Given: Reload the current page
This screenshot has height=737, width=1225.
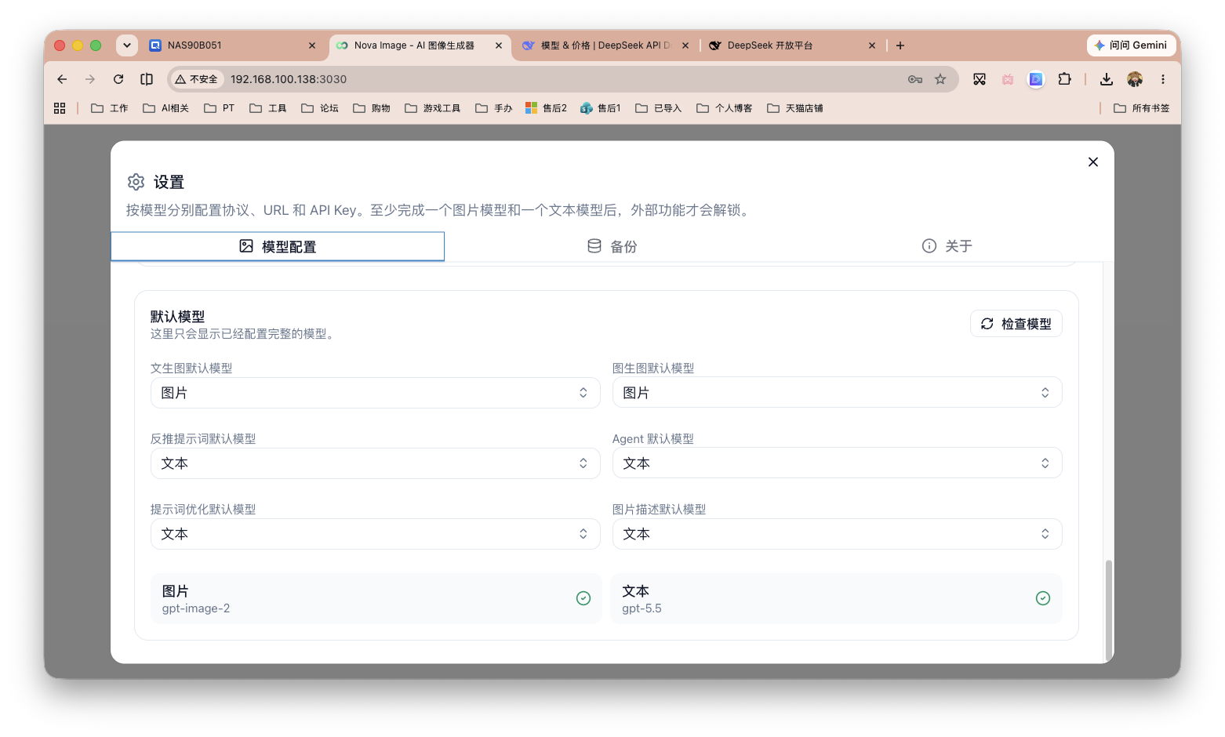Looking at the screenshot, I should click(118, 79).
